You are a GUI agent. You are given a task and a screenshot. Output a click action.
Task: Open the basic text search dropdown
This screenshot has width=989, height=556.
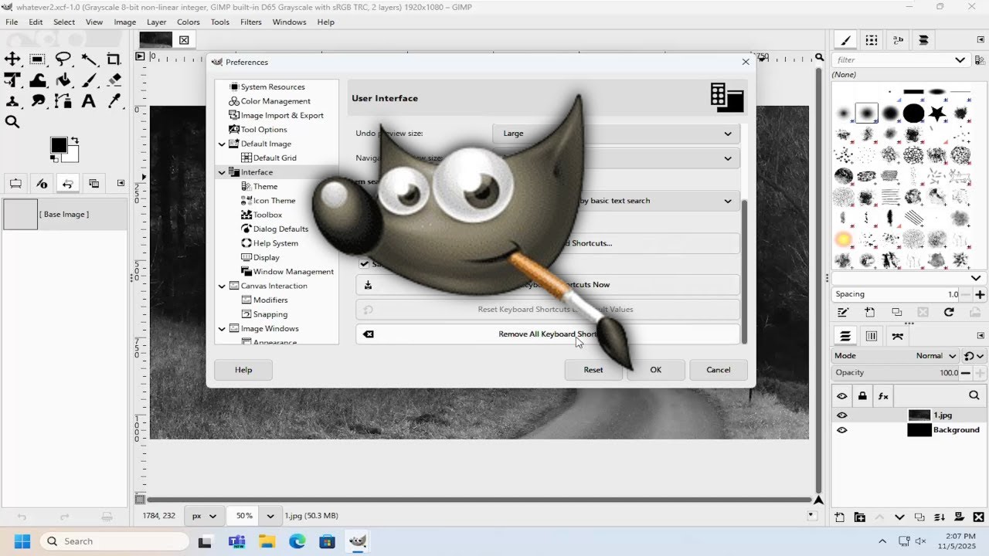coord(616,201)
